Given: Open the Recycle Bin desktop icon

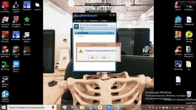Looking at the screenshot, I should [x=189, y=96].
